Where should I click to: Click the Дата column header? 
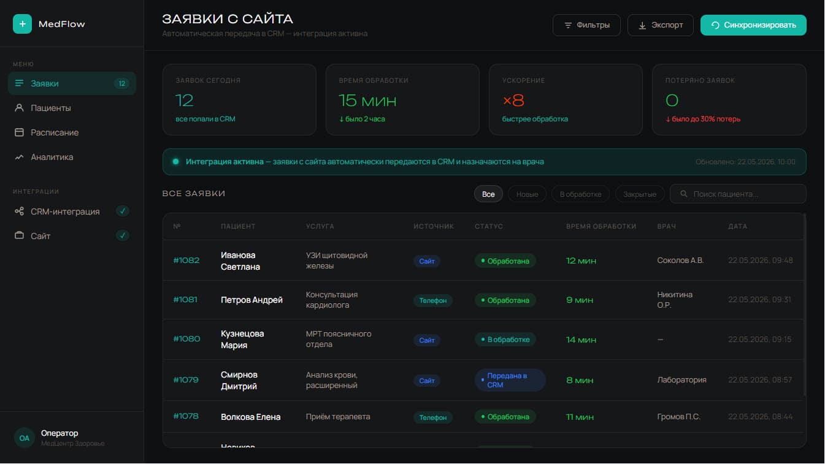(737, 226)
